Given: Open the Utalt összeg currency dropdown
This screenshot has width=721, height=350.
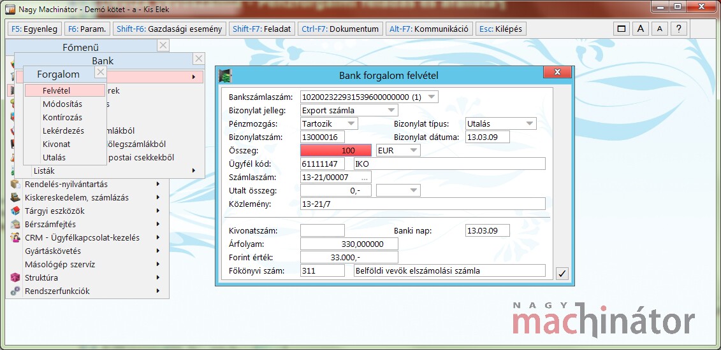Looking at the screenshot, I should (413, 190).
